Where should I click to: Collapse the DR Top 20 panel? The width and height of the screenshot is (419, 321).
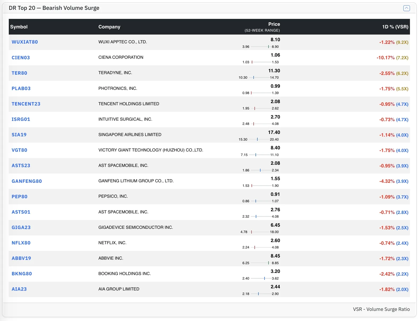coord(407,8)
